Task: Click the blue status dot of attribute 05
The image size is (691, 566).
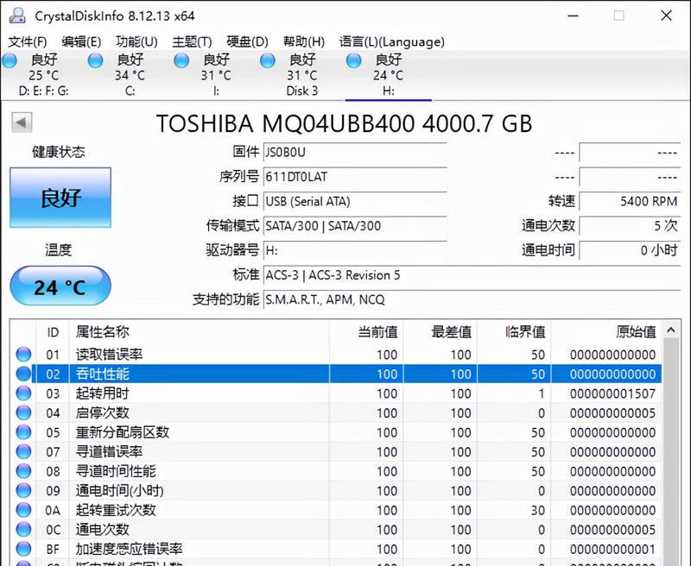Action: coord(24,432)
